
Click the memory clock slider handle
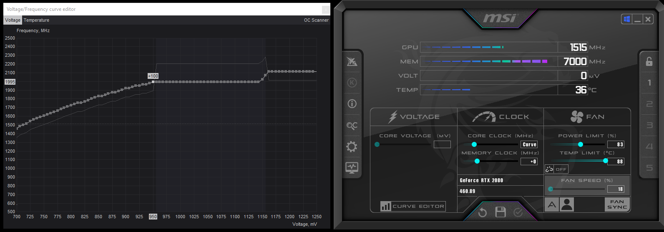point(477,161)
